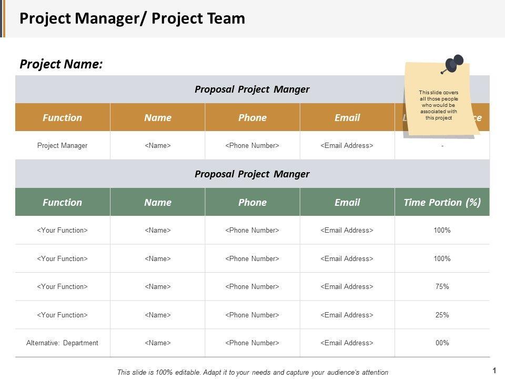Viewport: 505px width, 379px height.
Task: Click the pushpin icon on sticky note
Action: pyautogui.click(x=453, y=63)
